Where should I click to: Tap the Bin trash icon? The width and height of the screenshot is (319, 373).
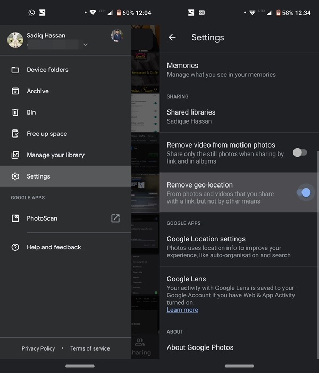[x=15, y=112]
